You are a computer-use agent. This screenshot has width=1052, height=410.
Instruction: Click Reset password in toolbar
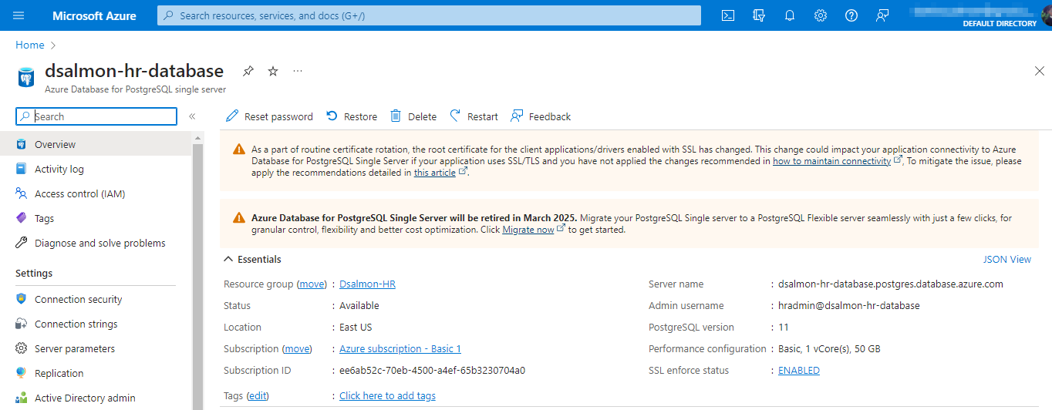pos(269,116)
